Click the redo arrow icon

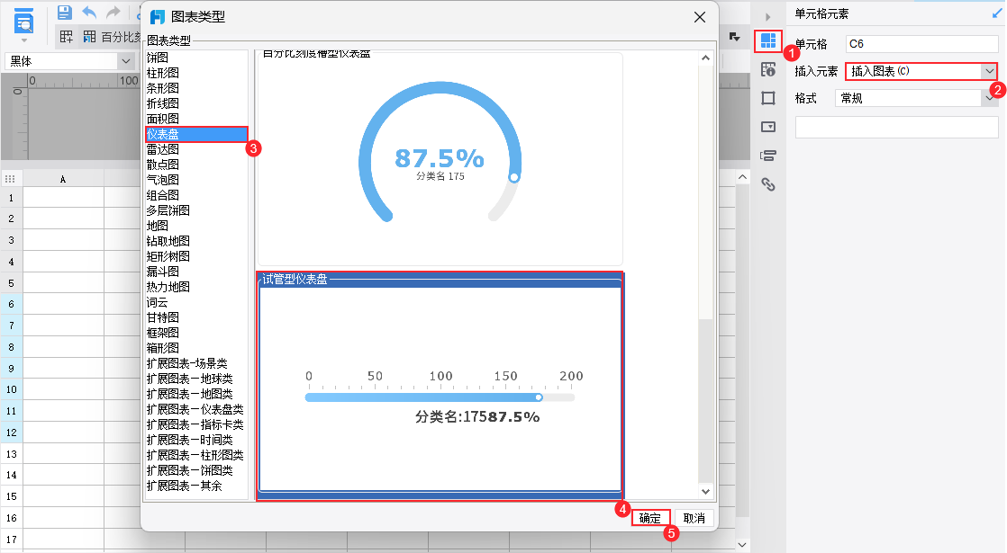[113, 13]
